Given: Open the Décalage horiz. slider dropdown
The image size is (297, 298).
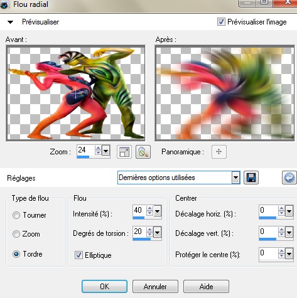Looking at the screenshot, I should coord(289,211).
